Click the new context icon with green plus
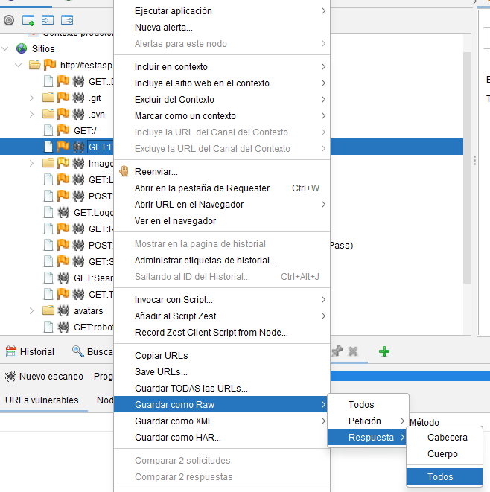Image resolution: width=490 pixels, height=492 pixels. [x=28, y=20]
